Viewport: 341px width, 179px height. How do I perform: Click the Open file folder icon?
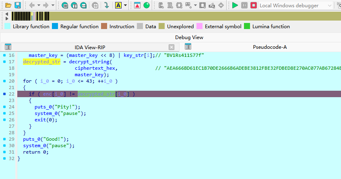click(x=8, y=5)
